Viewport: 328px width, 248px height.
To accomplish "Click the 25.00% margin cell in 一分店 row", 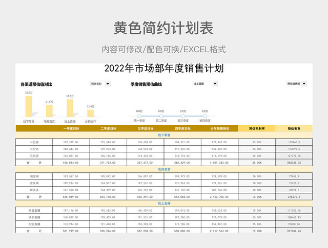I will (257, 142).
